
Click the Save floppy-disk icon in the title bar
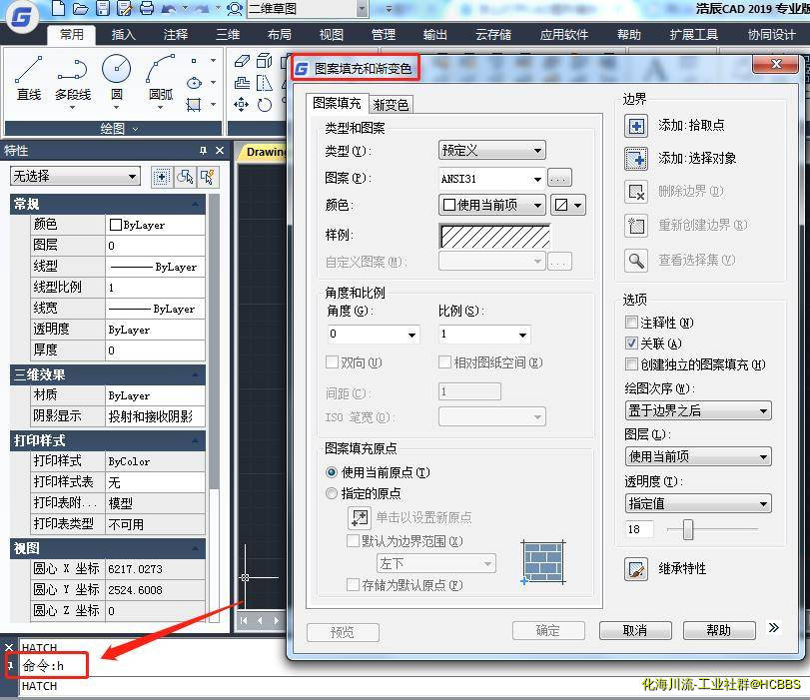(x=103, y=8)
